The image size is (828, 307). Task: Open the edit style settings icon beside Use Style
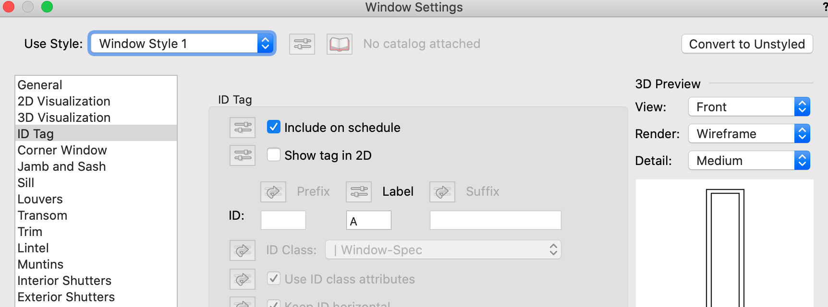tap(302, 44)
